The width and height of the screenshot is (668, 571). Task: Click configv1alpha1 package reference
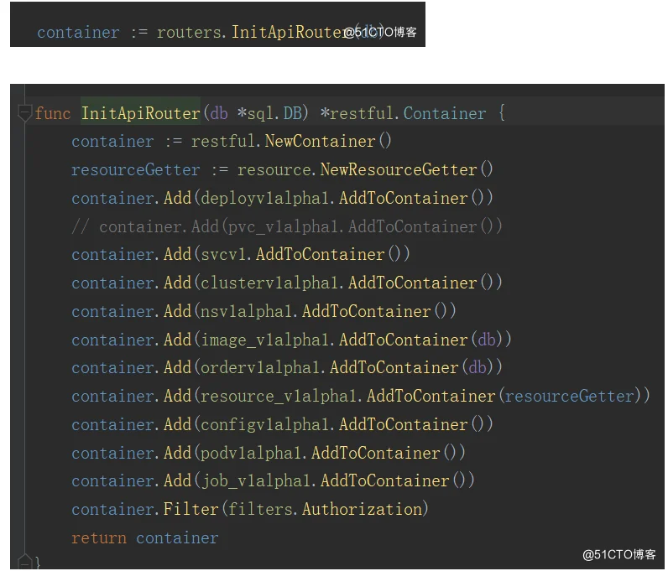(x=265, y=425)
